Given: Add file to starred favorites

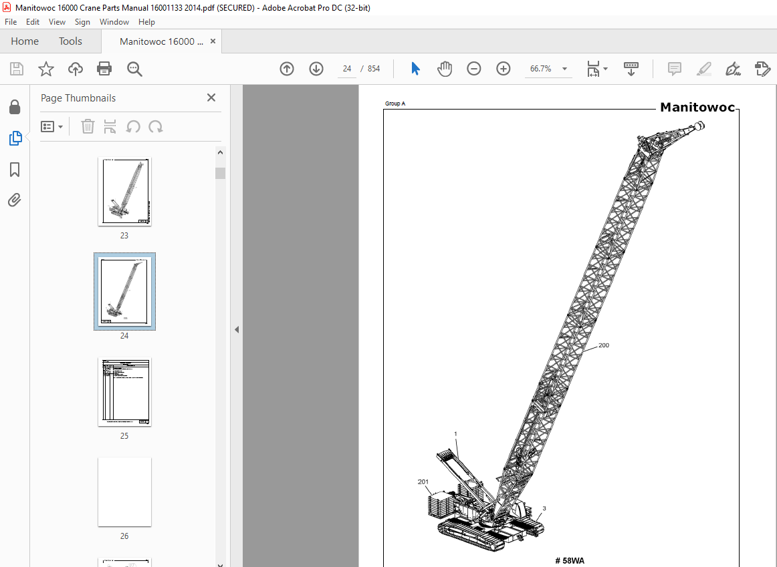Looking at the screenshot, I should [46, 69].
